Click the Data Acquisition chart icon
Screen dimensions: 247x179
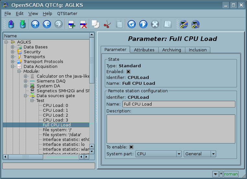coord(19,67)
